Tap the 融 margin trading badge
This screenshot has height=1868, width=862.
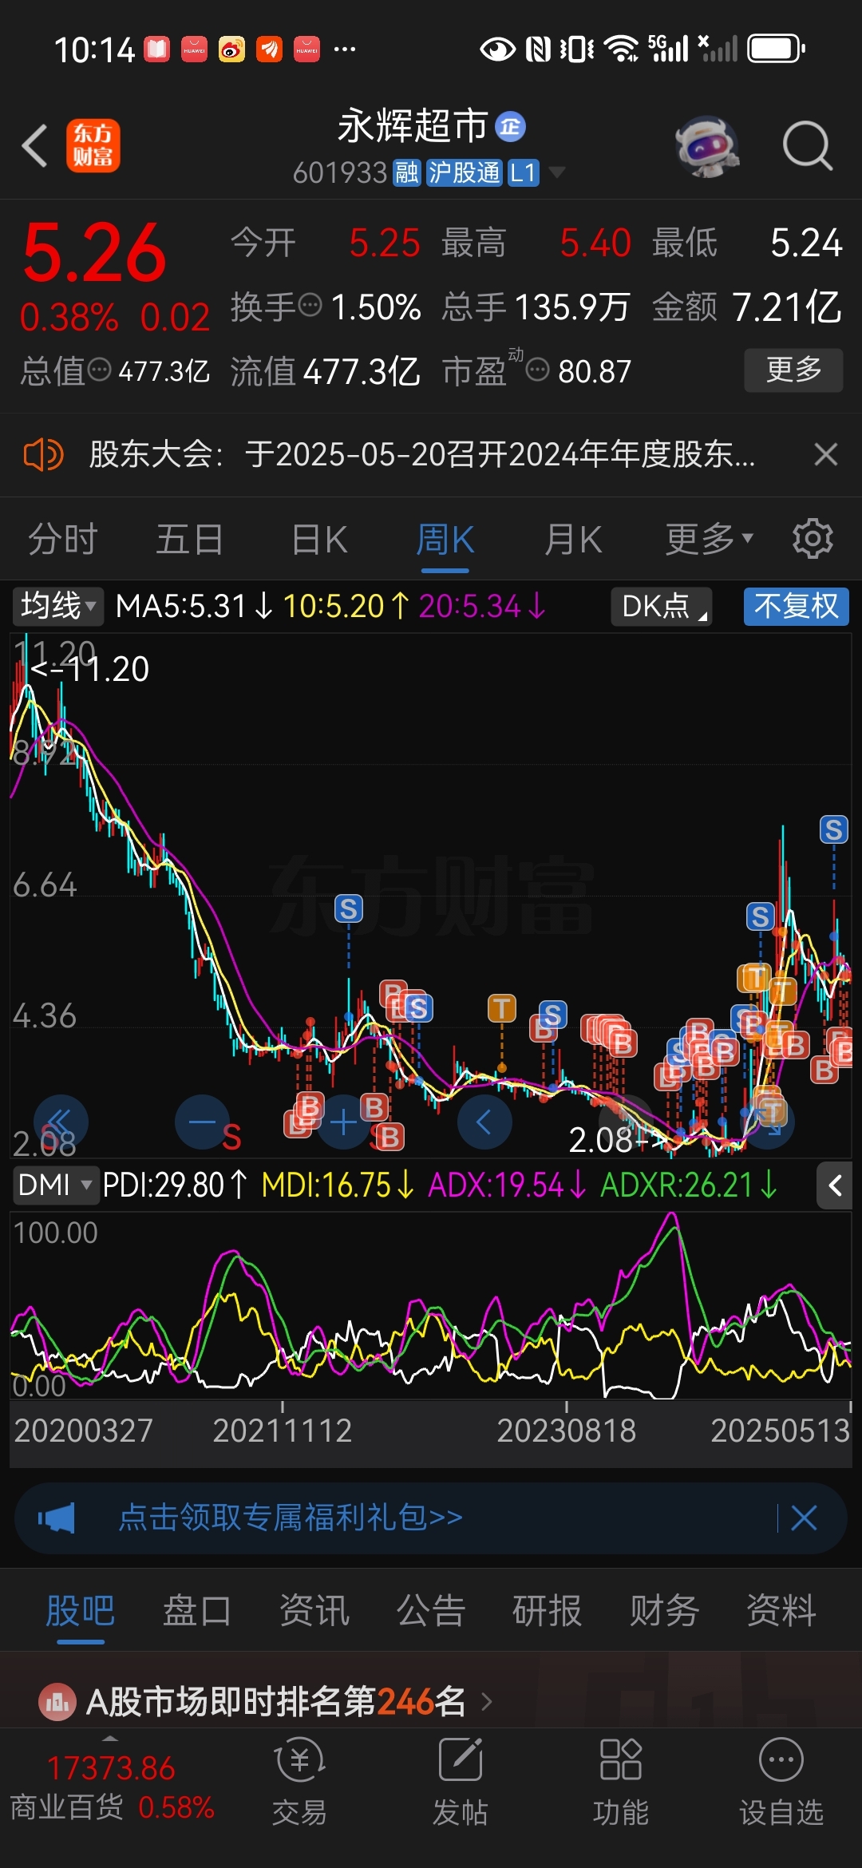tap(406, 172)
